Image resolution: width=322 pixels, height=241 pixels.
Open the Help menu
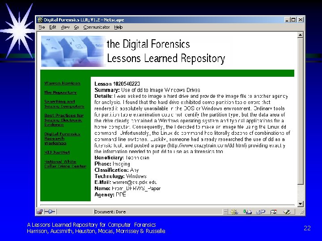118,27
